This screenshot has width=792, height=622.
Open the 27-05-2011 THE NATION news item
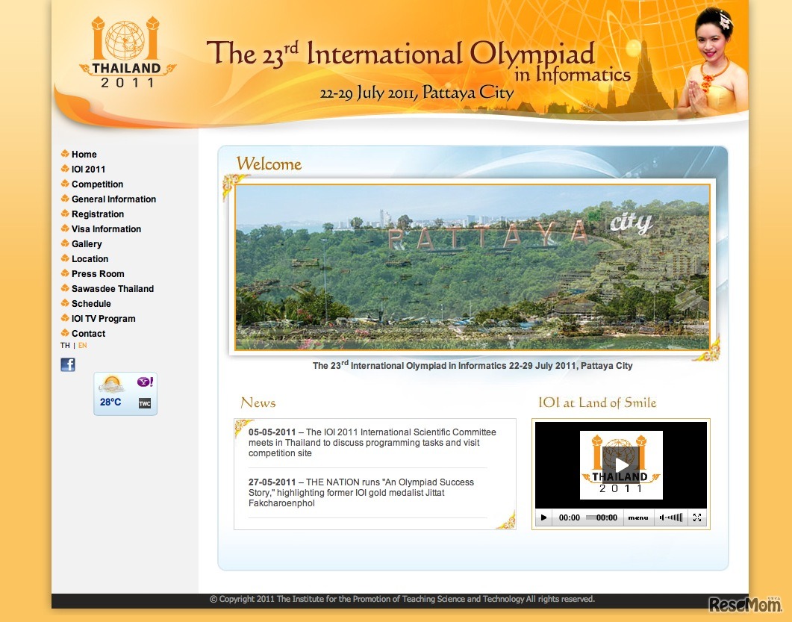point(361,493)
